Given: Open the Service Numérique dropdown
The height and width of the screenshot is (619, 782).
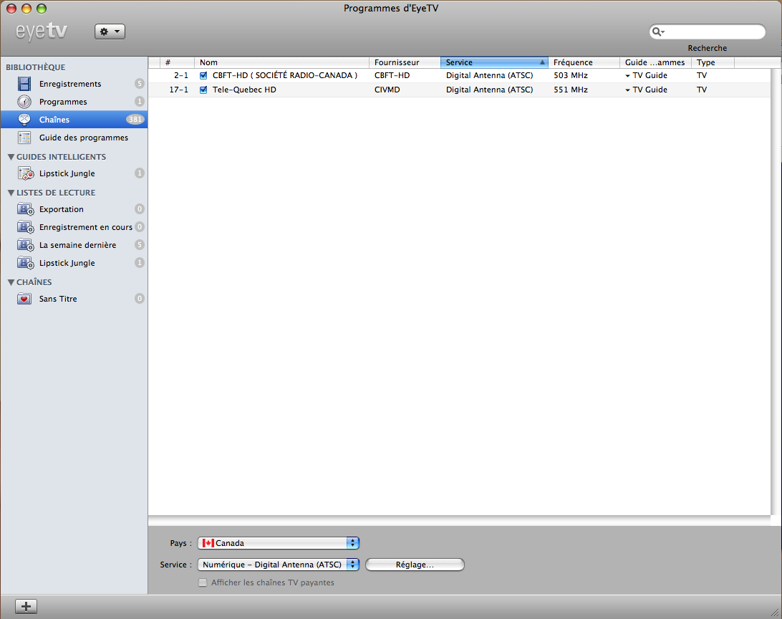Looking at the screenshot, I should coord(279,565).
